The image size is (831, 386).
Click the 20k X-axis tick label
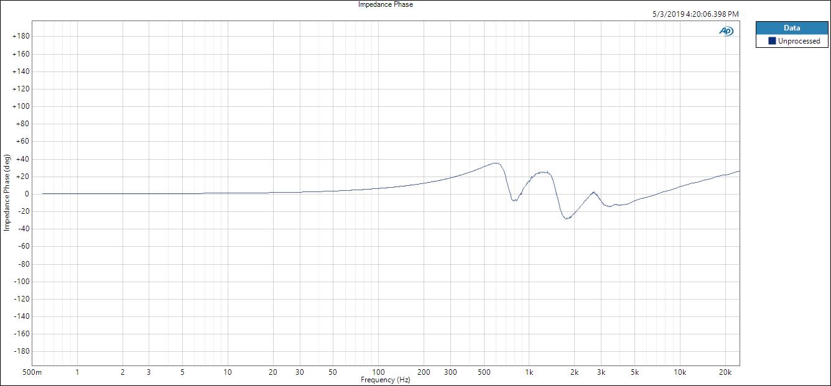tap(725, 372)
